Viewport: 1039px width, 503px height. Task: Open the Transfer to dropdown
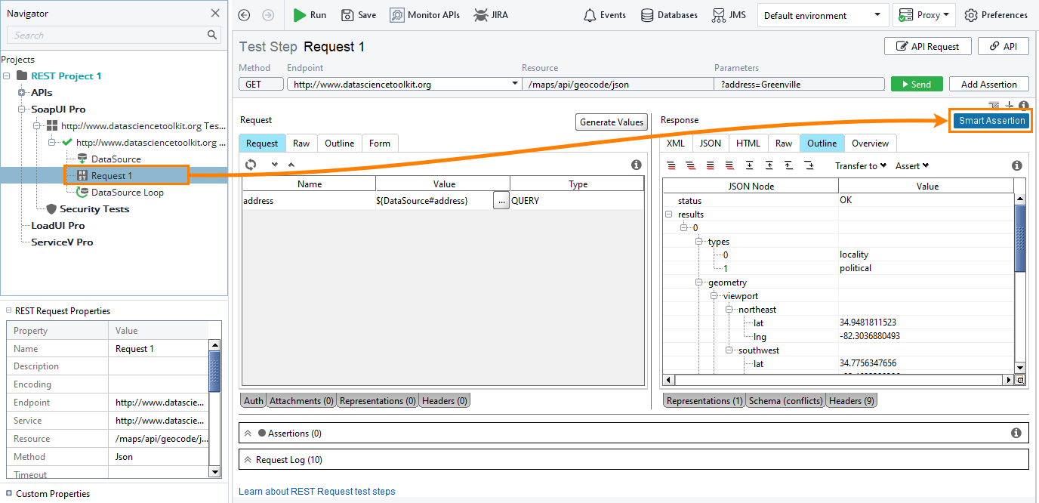[x=860, y=165]
